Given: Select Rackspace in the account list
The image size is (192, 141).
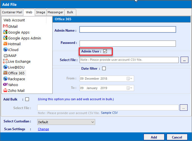Looking at the screenshot, I should (x=16, y=79).
